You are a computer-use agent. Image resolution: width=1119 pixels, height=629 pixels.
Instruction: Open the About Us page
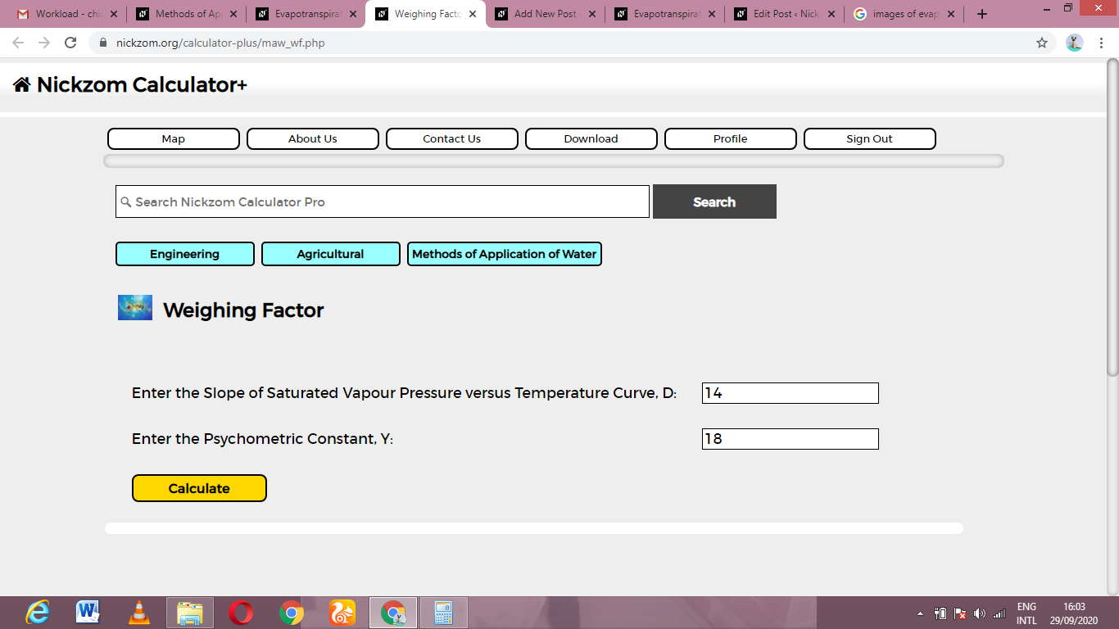click(x=313, y=138)
